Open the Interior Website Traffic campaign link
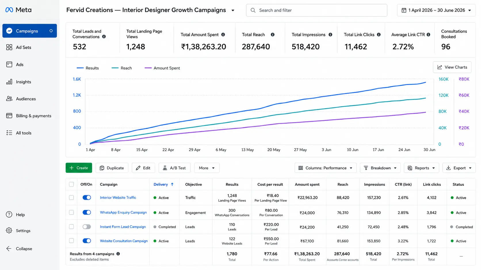The width and height of the screenshot is (481, 270). tap(118, 198)
